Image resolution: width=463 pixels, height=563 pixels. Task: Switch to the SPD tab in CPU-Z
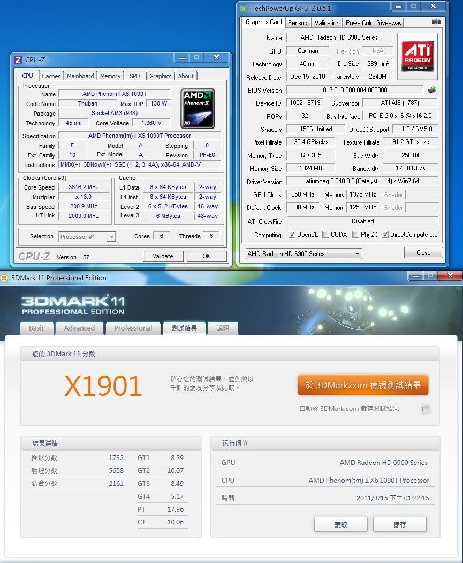coord(135,76)
